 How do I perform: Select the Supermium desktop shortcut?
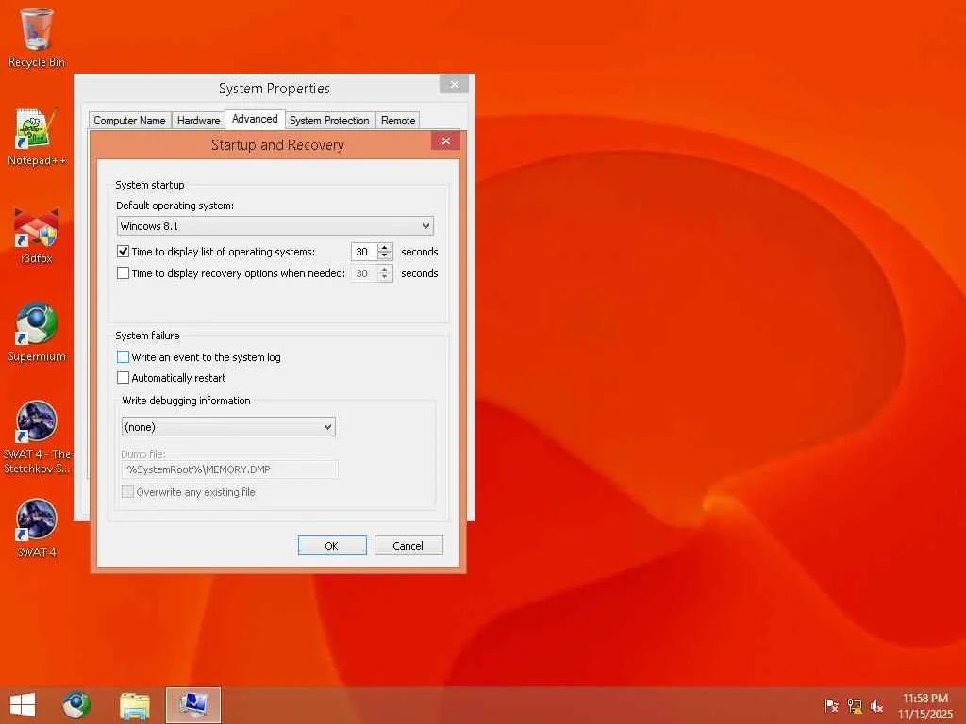(x=37, y=333)
